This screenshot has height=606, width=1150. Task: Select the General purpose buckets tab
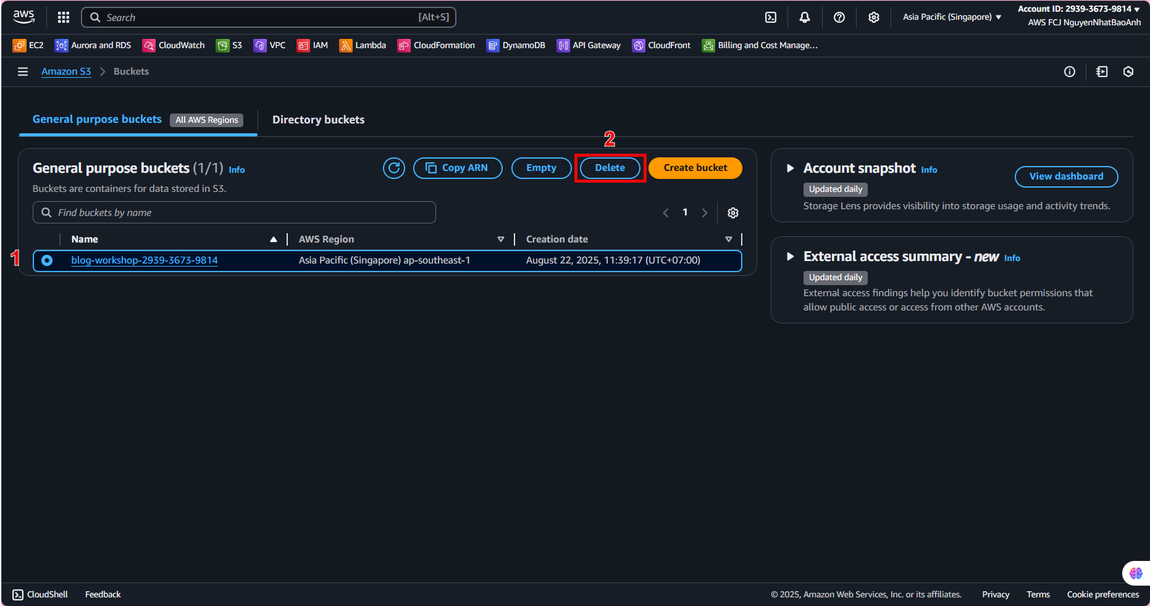point(97,119)
